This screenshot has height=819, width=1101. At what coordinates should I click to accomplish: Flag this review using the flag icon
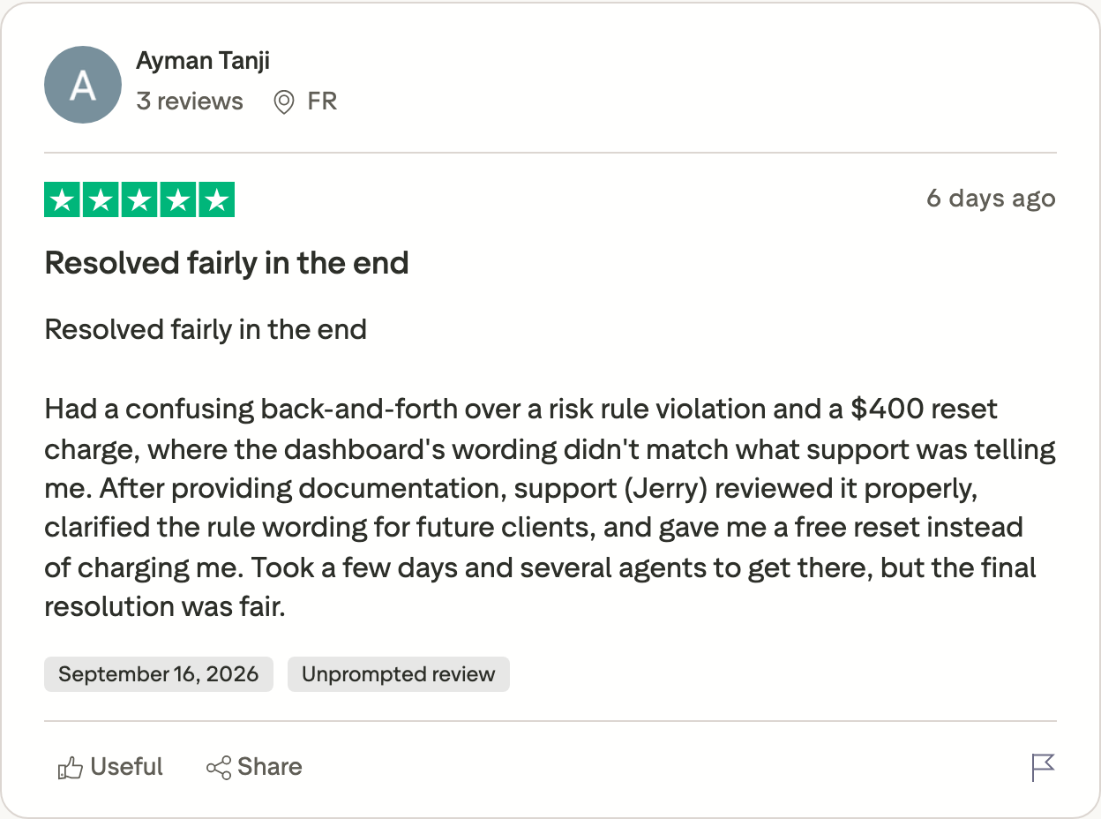coord(1043,767)
